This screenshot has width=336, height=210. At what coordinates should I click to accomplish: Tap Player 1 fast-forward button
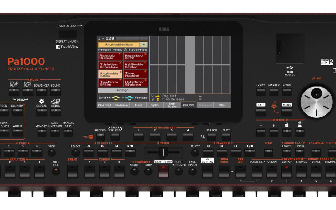pos(103,153)
